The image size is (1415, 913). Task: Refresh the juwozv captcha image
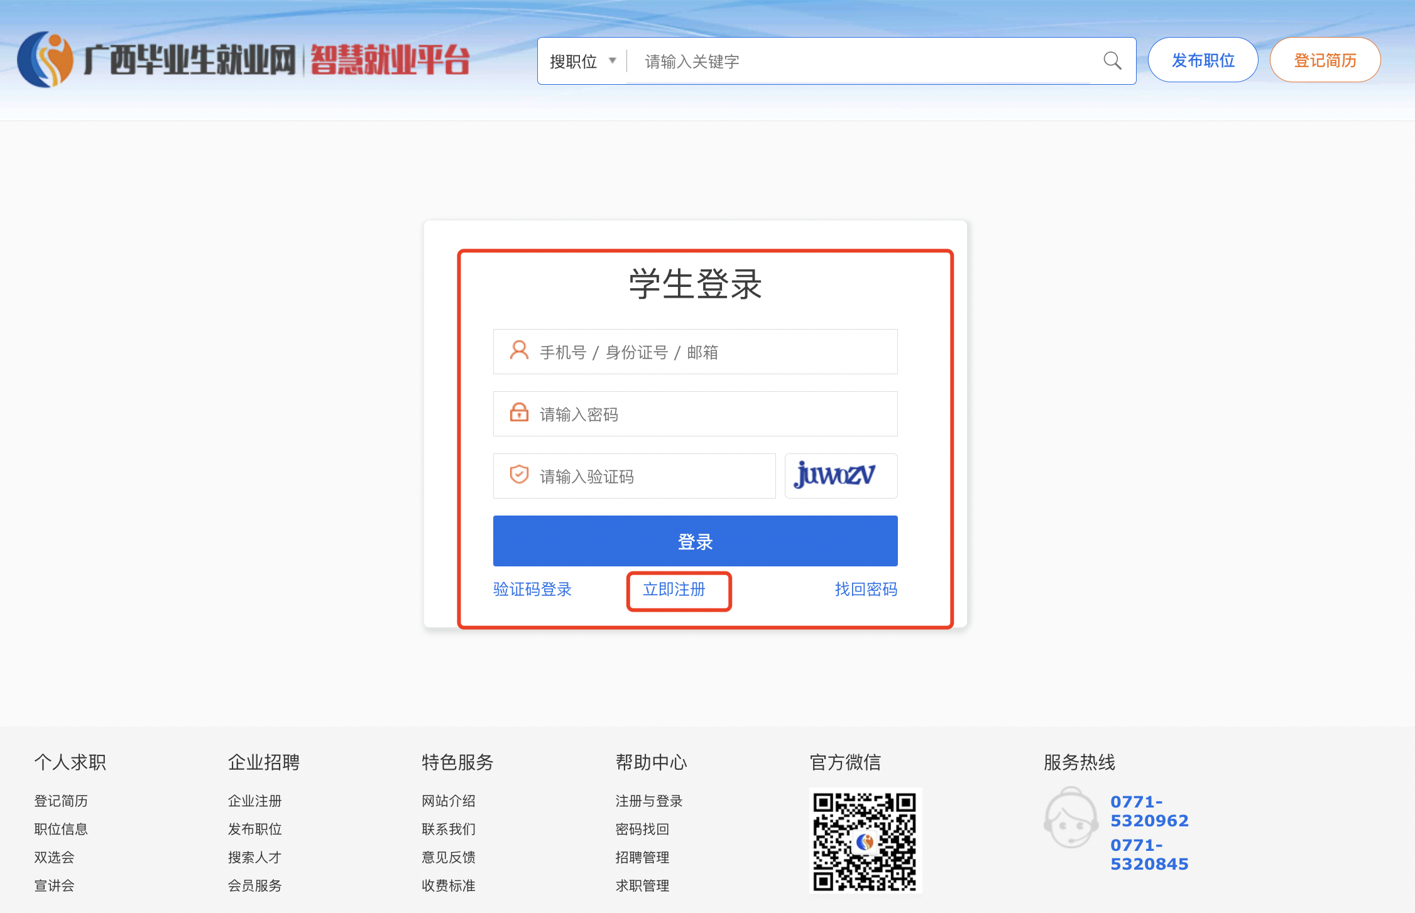(840, 475)
